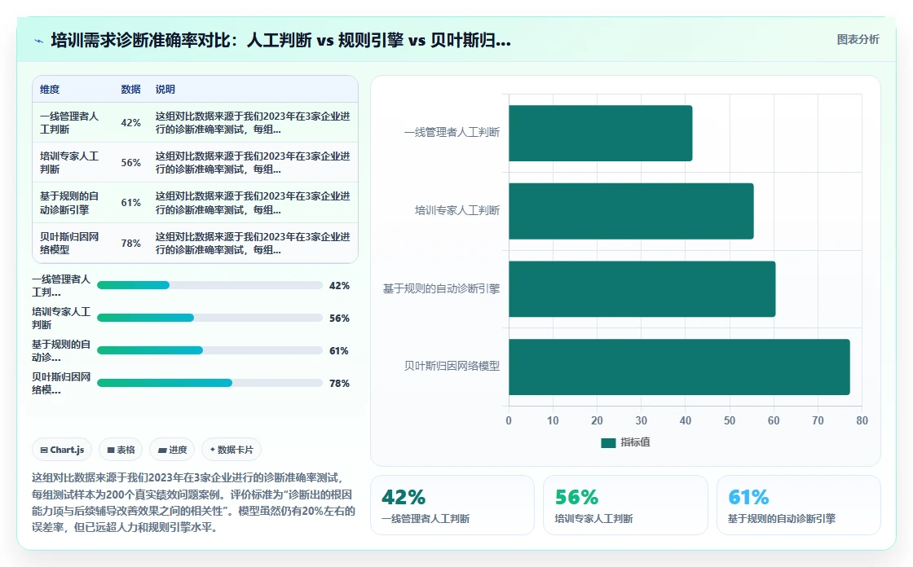This screenshot has width=913, height=567.
Task: Click the 78% value in the table
Action: 130,243
